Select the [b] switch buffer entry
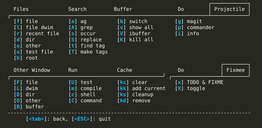The width and height of the screenshot is (262, 128). pyautogui.click(x=133, y=21)
